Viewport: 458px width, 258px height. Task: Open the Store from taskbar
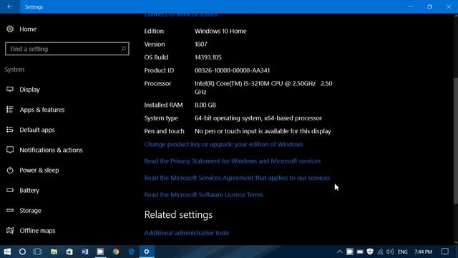click(69, 252)
